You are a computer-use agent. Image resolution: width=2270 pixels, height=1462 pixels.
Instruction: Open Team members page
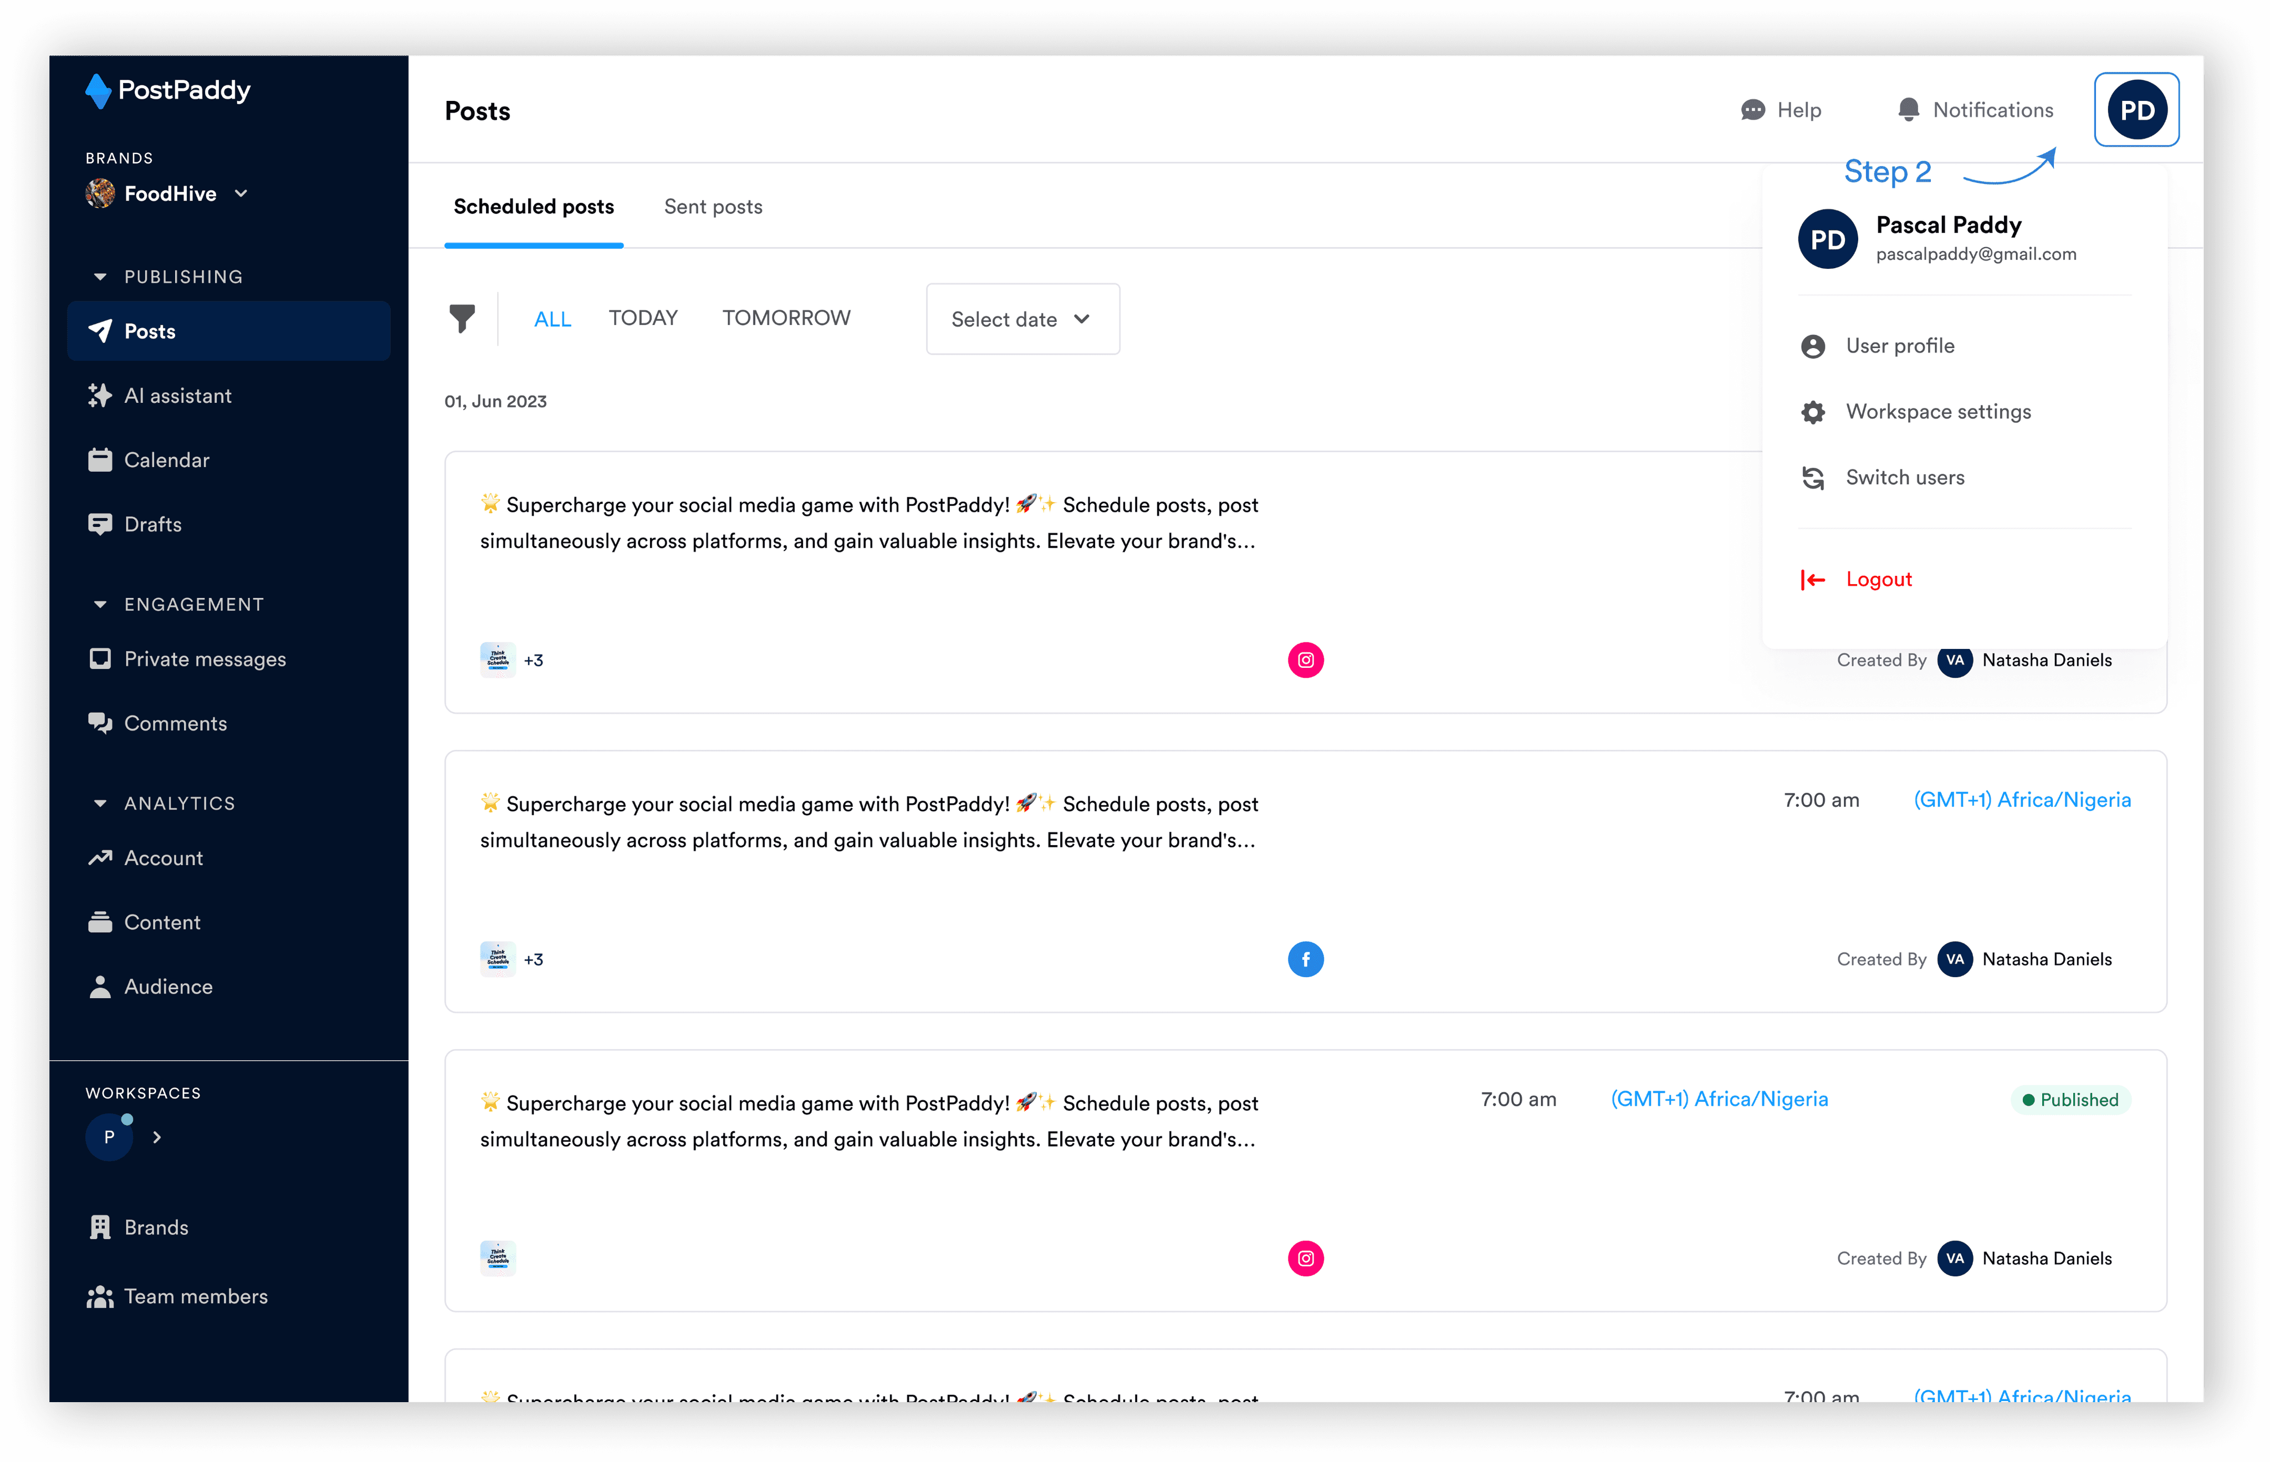[196, 1296]
